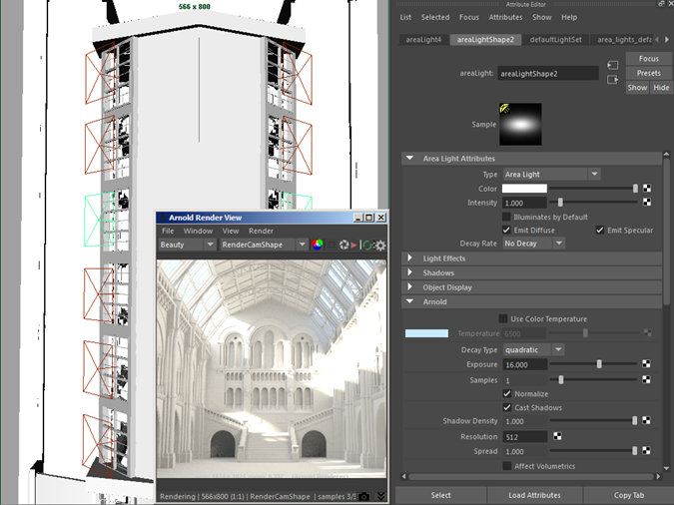Viewport: 674px width, 505px height.
Task: Click the Resolution map checker button
Action: (557, 436)
